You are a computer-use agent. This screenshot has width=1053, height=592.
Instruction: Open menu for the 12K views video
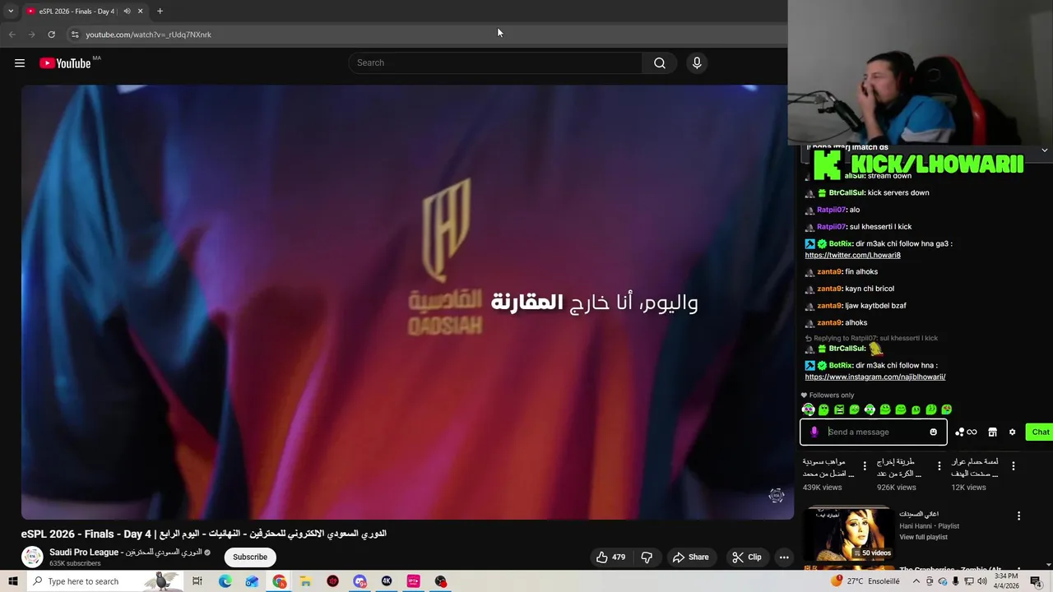pyautogui.click(x=1013, y=465)
